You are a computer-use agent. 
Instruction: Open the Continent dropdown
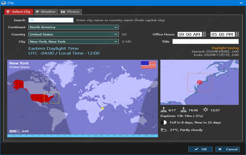point(73,27)
